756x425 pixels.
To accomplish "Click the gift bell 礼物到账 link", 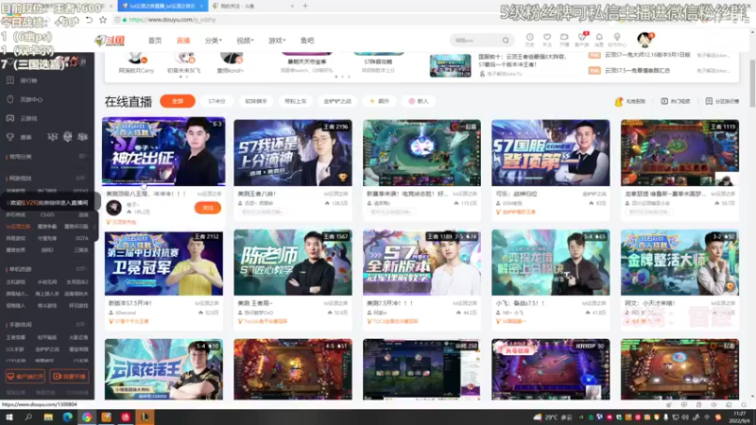I will click(629, 101).
